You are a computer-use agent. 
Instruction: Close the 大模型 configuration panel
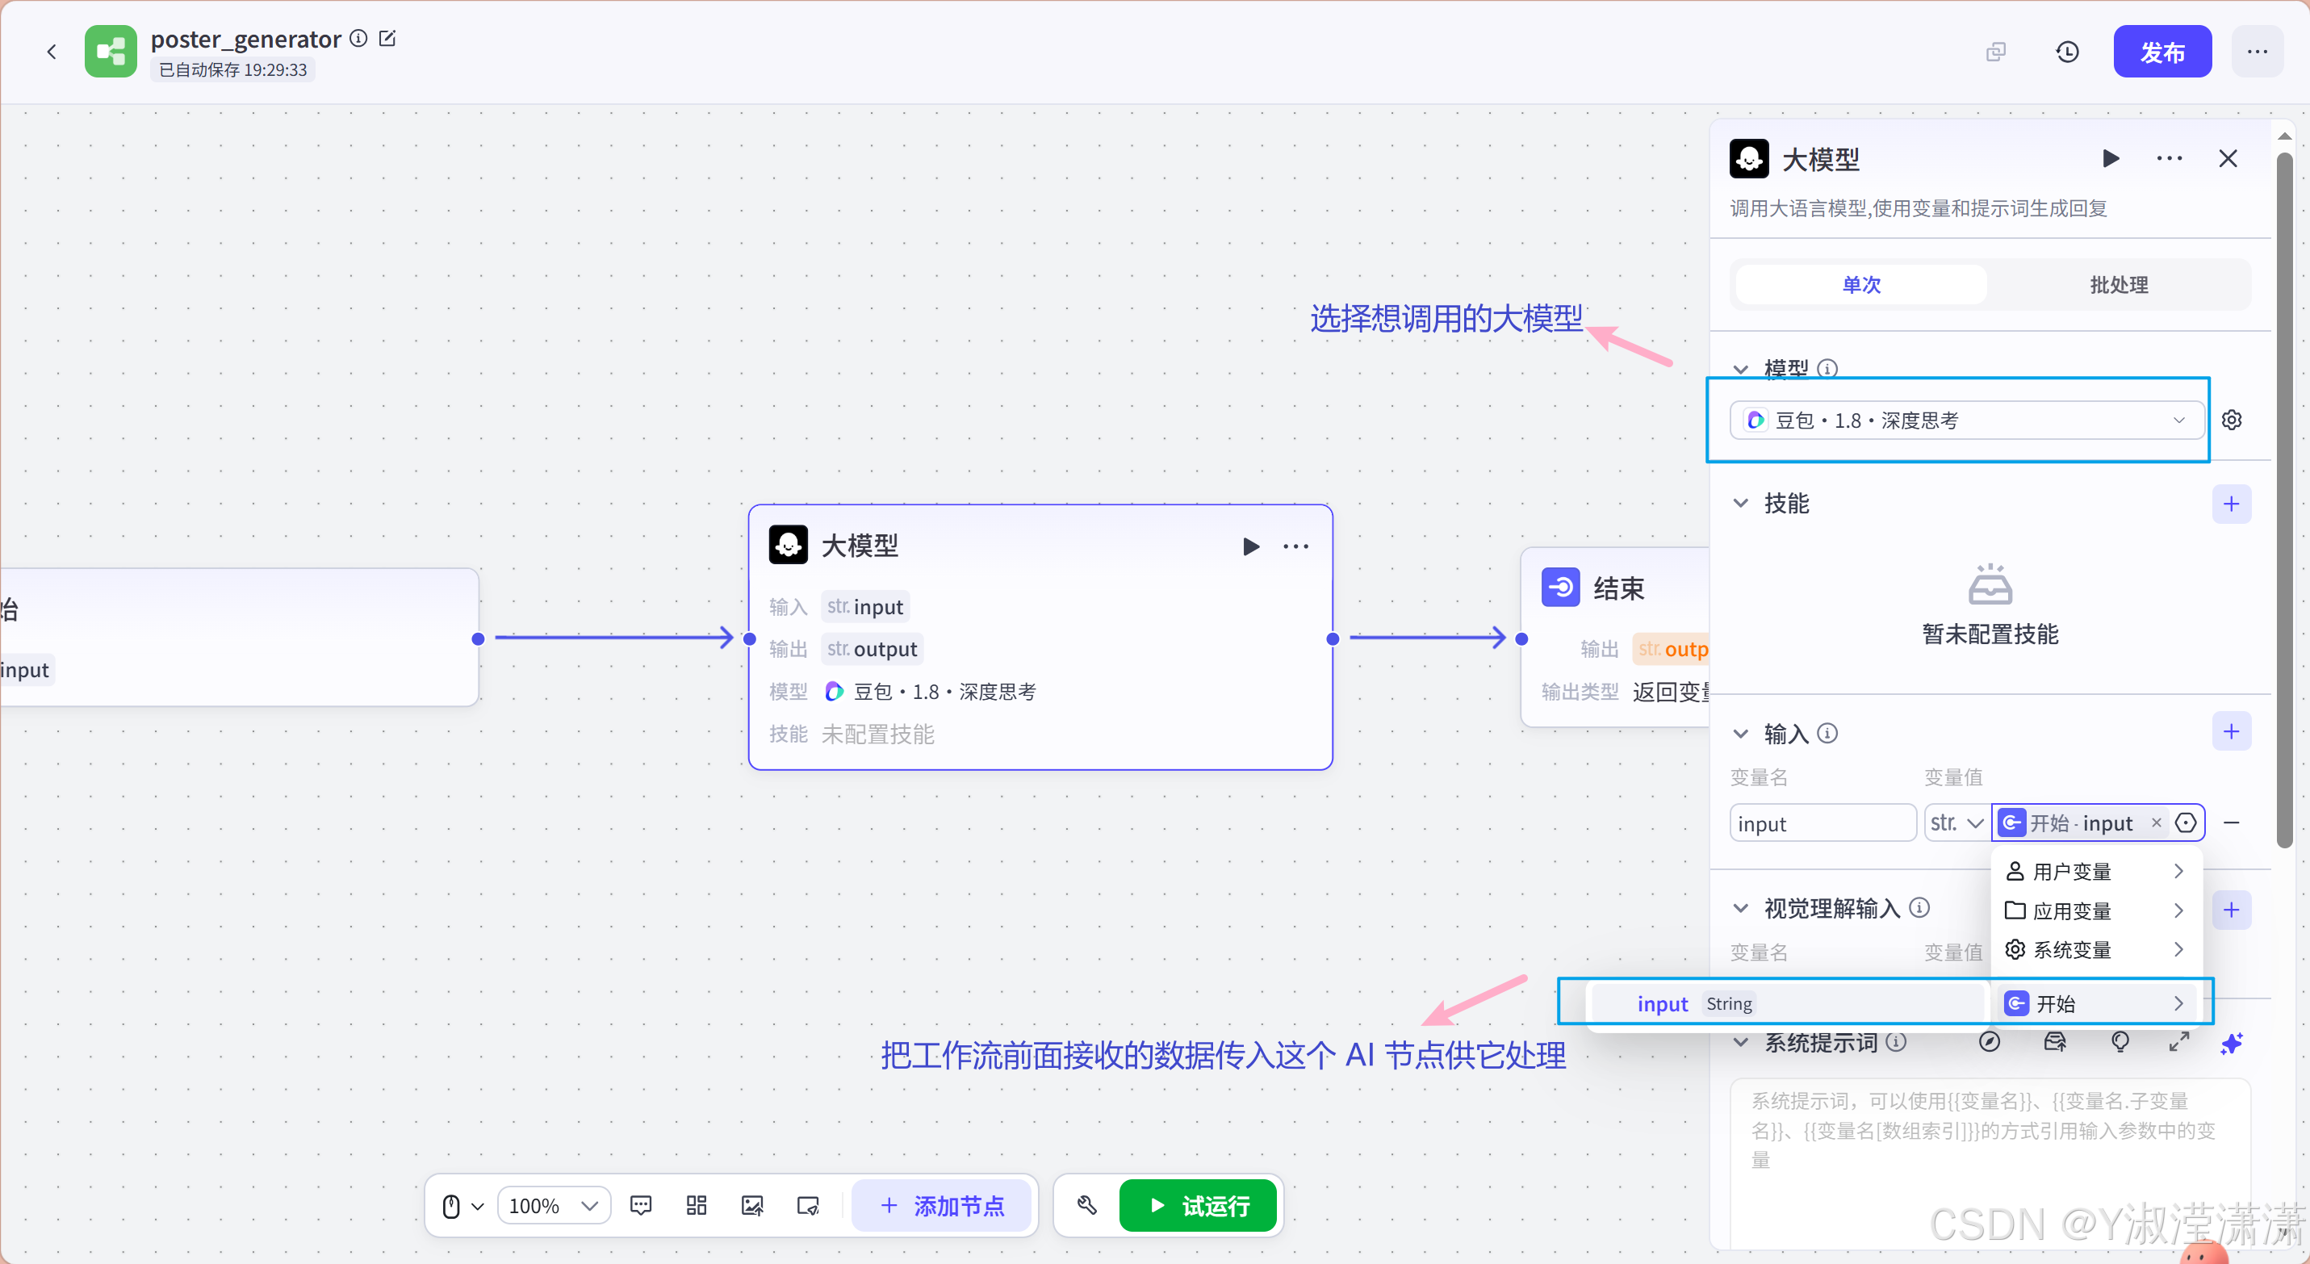[x=2228, y=159]
